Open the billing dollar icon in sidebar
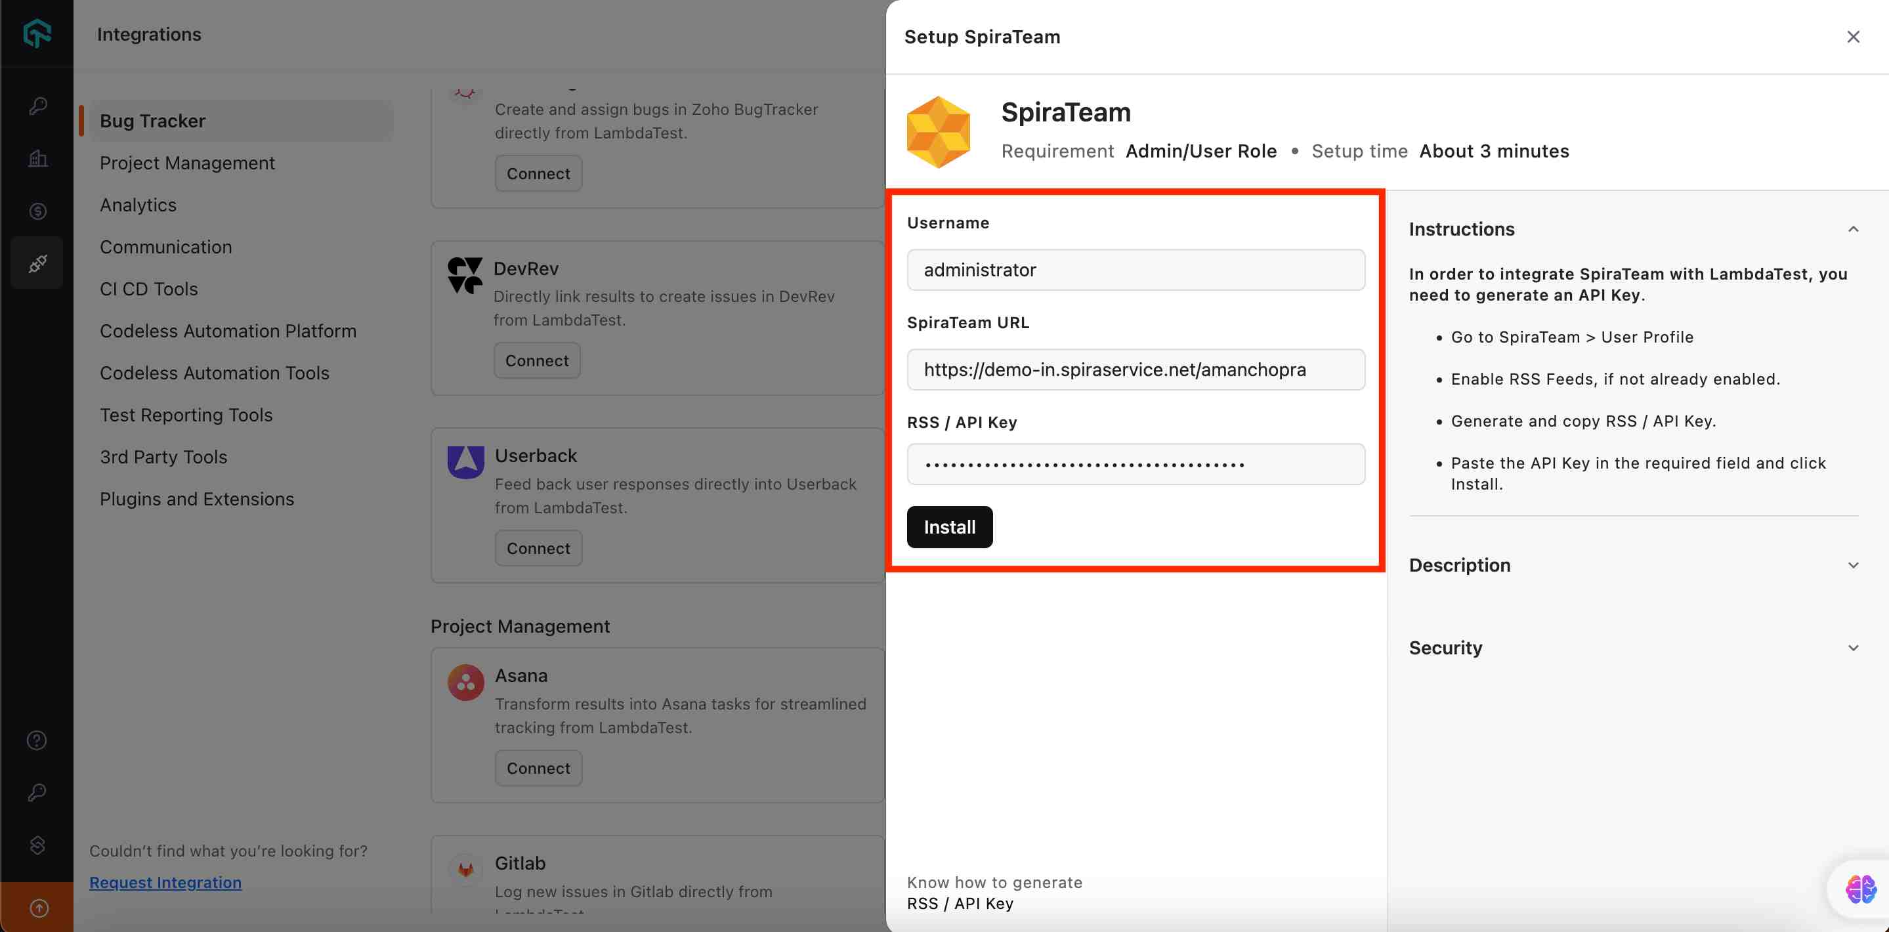1889x932 pixels. tap(37, 211)
